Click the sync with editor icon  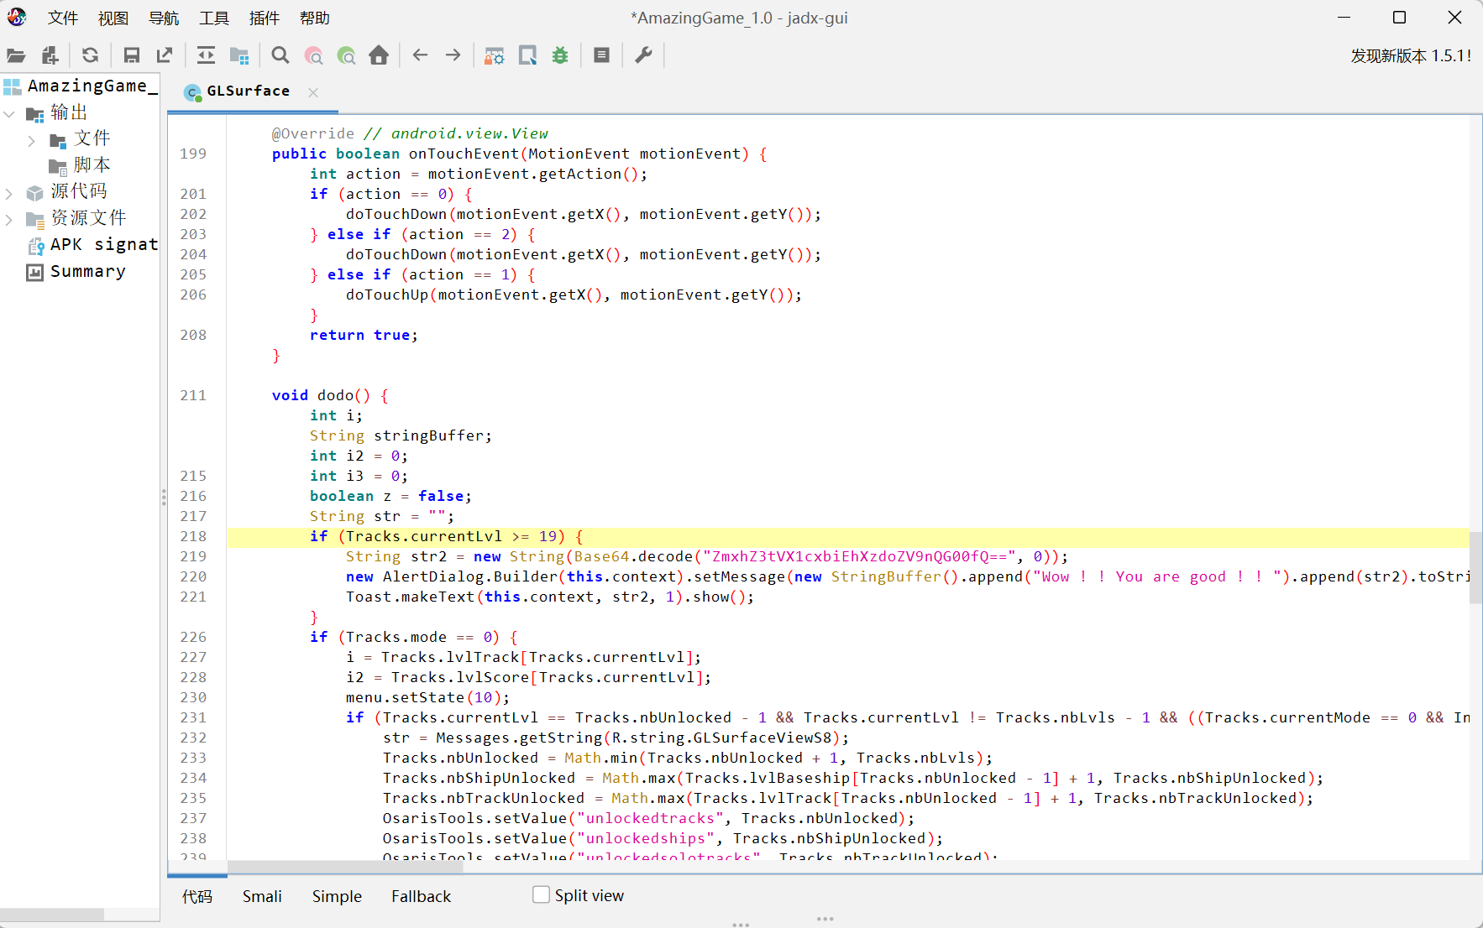pyautogui.click(x=206, y=55)
